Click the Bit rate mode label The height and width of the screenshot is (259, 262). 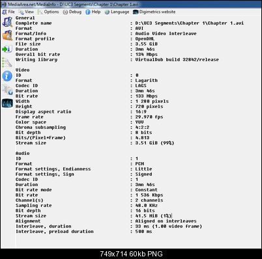pyautogui.click(x=34, y=189)
